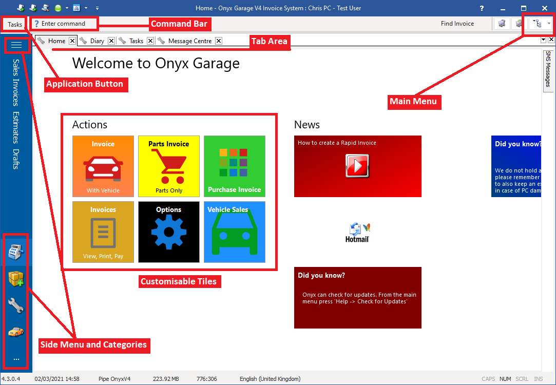Screen dimensions: 556x385
Task: Open the dropdown beside the green circle icon
Action: (67, 8)
